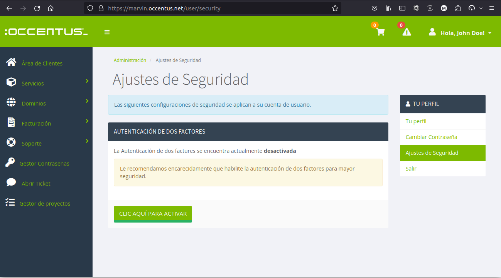501x278 pixels.
Task: Click the user profile avatar icon
Action: pos(432,32)
